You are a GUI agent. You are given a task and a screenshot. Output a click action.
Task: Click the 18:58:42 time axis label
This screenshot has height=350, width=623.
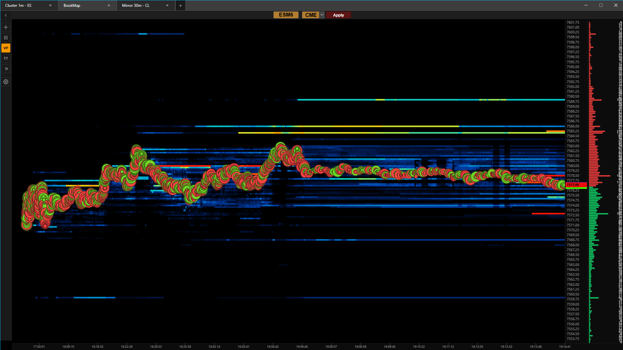pos(273,346)
